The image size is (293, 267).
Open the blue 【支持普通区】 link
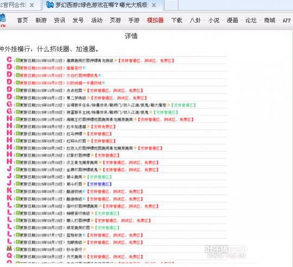pyautogui.click(x=99, y=184)
